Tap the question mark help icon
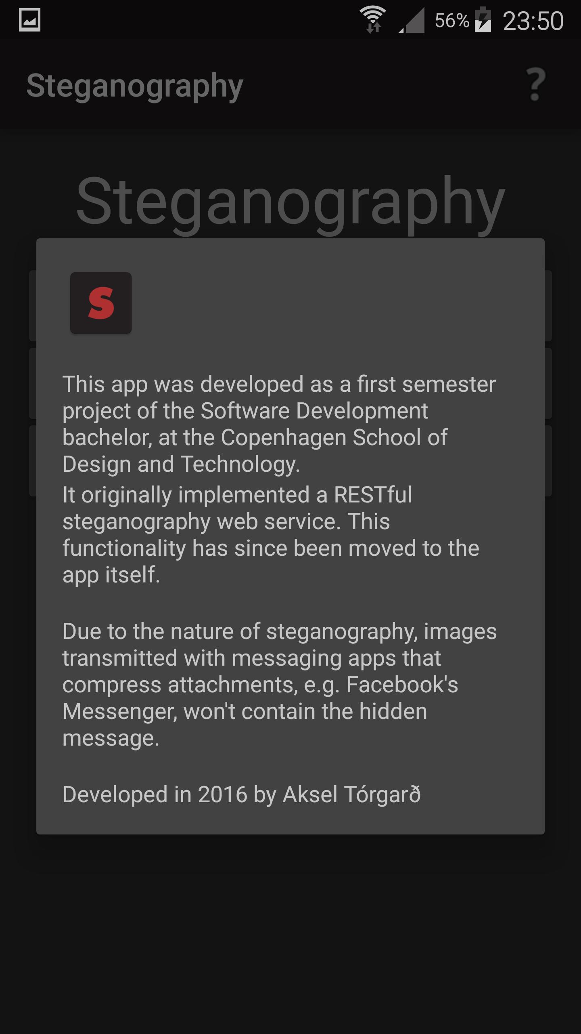 click(x=535, y=84)
